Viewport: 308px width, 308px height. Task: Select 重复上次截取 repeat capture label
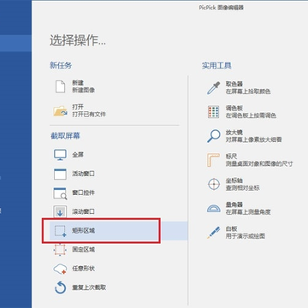[x=89, y=287]
